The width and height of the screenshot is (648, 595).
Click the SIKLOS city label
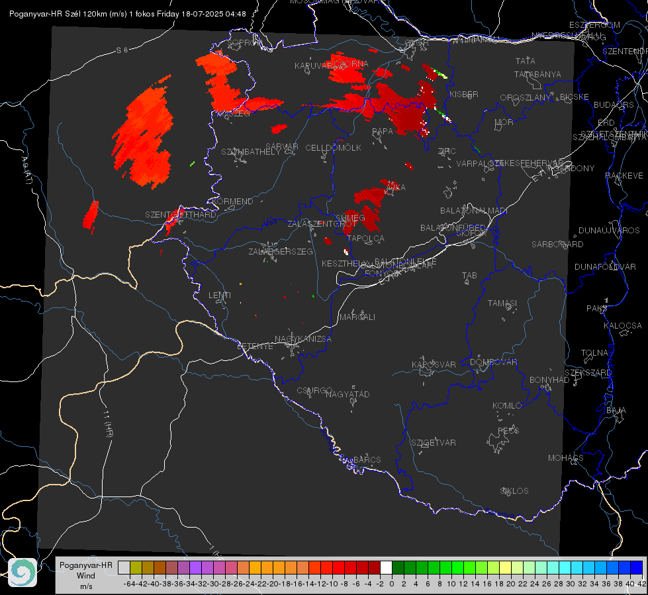point(514,491)
